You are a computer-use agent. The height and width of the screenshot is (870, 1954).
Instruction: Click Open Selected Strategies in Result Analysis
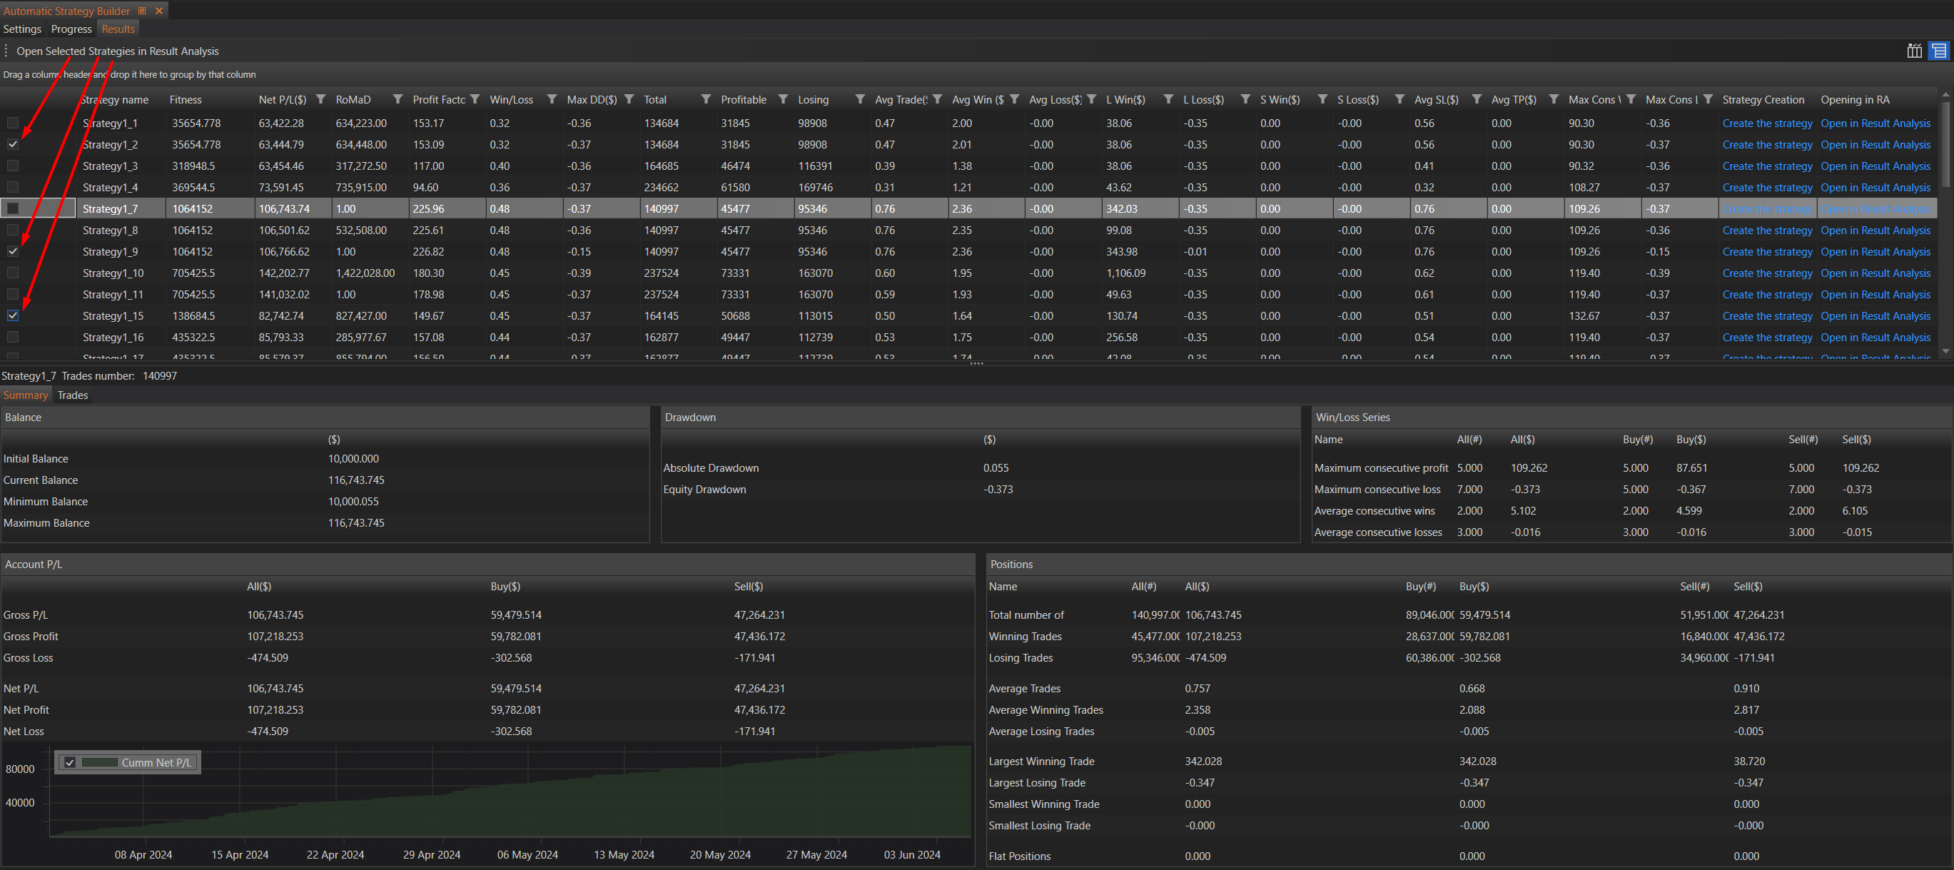(118, 51)
